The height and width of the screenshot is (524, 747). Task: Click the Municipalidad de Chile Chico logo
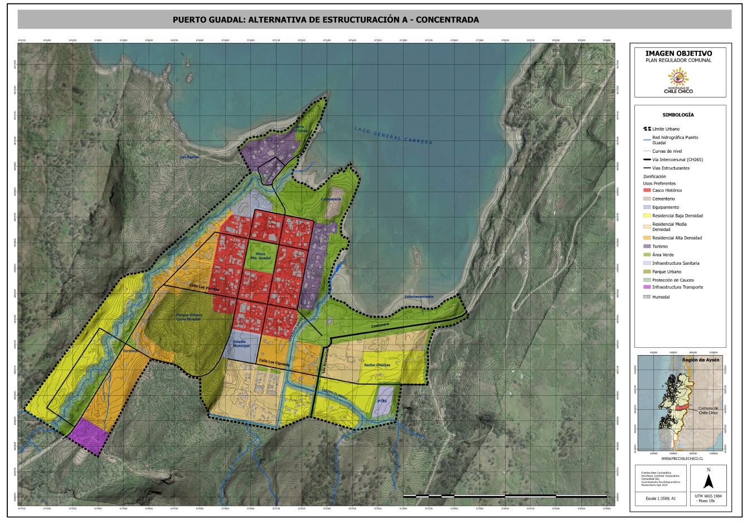(x=678, y=81)
